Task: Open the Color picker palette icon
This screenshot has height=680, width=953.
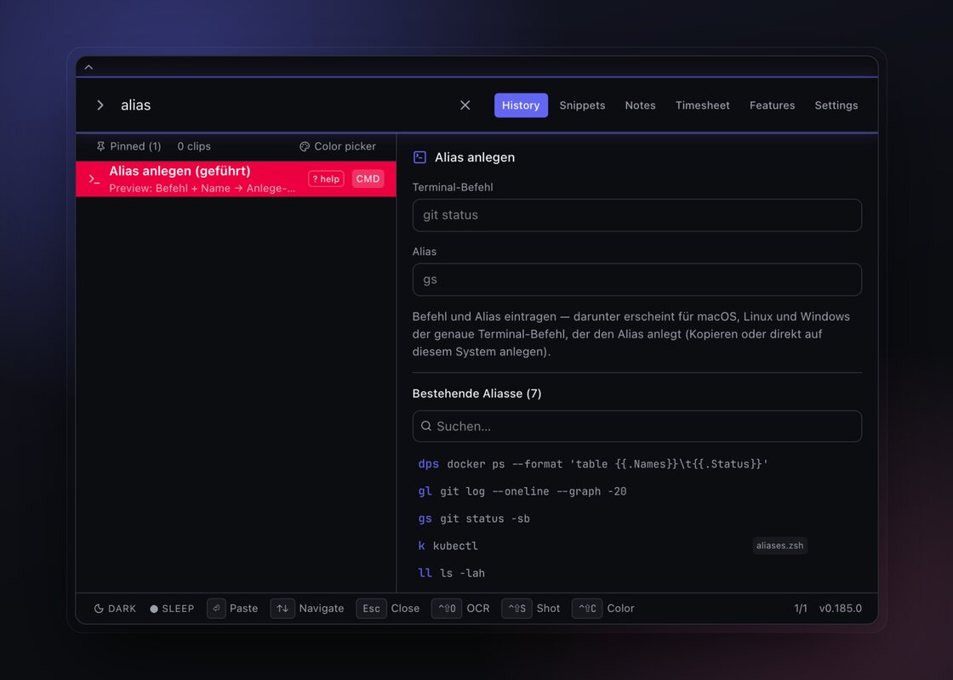Action: 305,146
